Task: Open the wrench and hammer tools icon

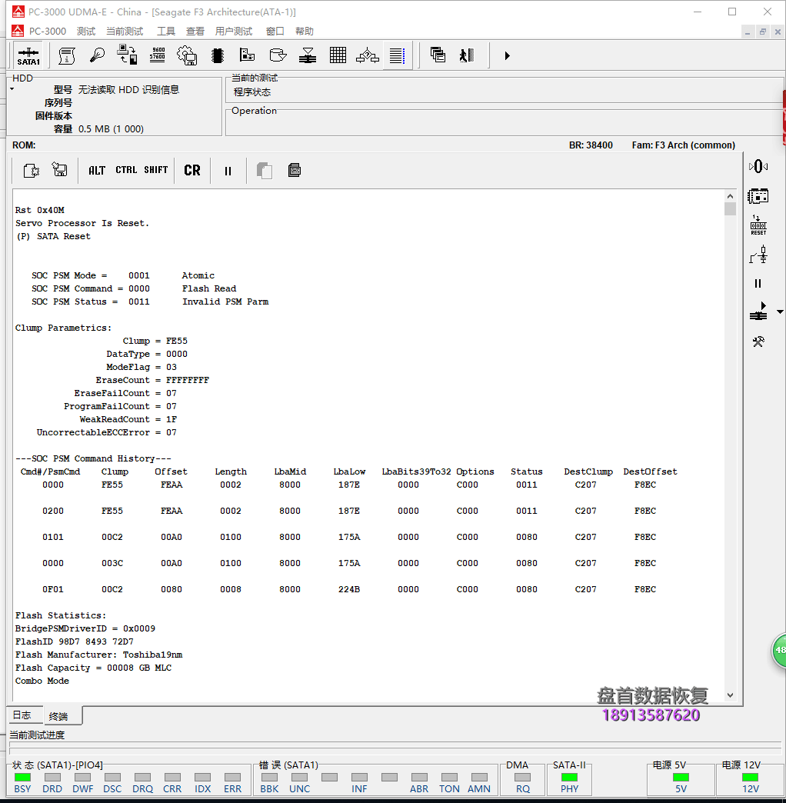Action: click(x=758, y=342)
